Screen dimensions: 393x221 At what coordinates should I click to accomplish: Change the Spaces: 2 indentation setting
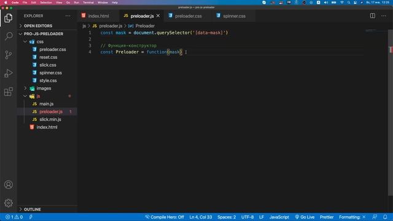tap(227, 217)
